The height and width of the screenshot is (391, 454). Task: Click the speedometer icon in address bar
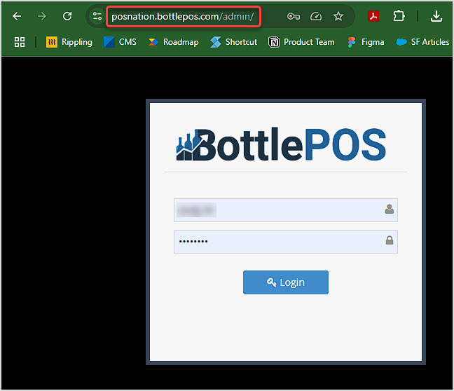pos(316,16)
